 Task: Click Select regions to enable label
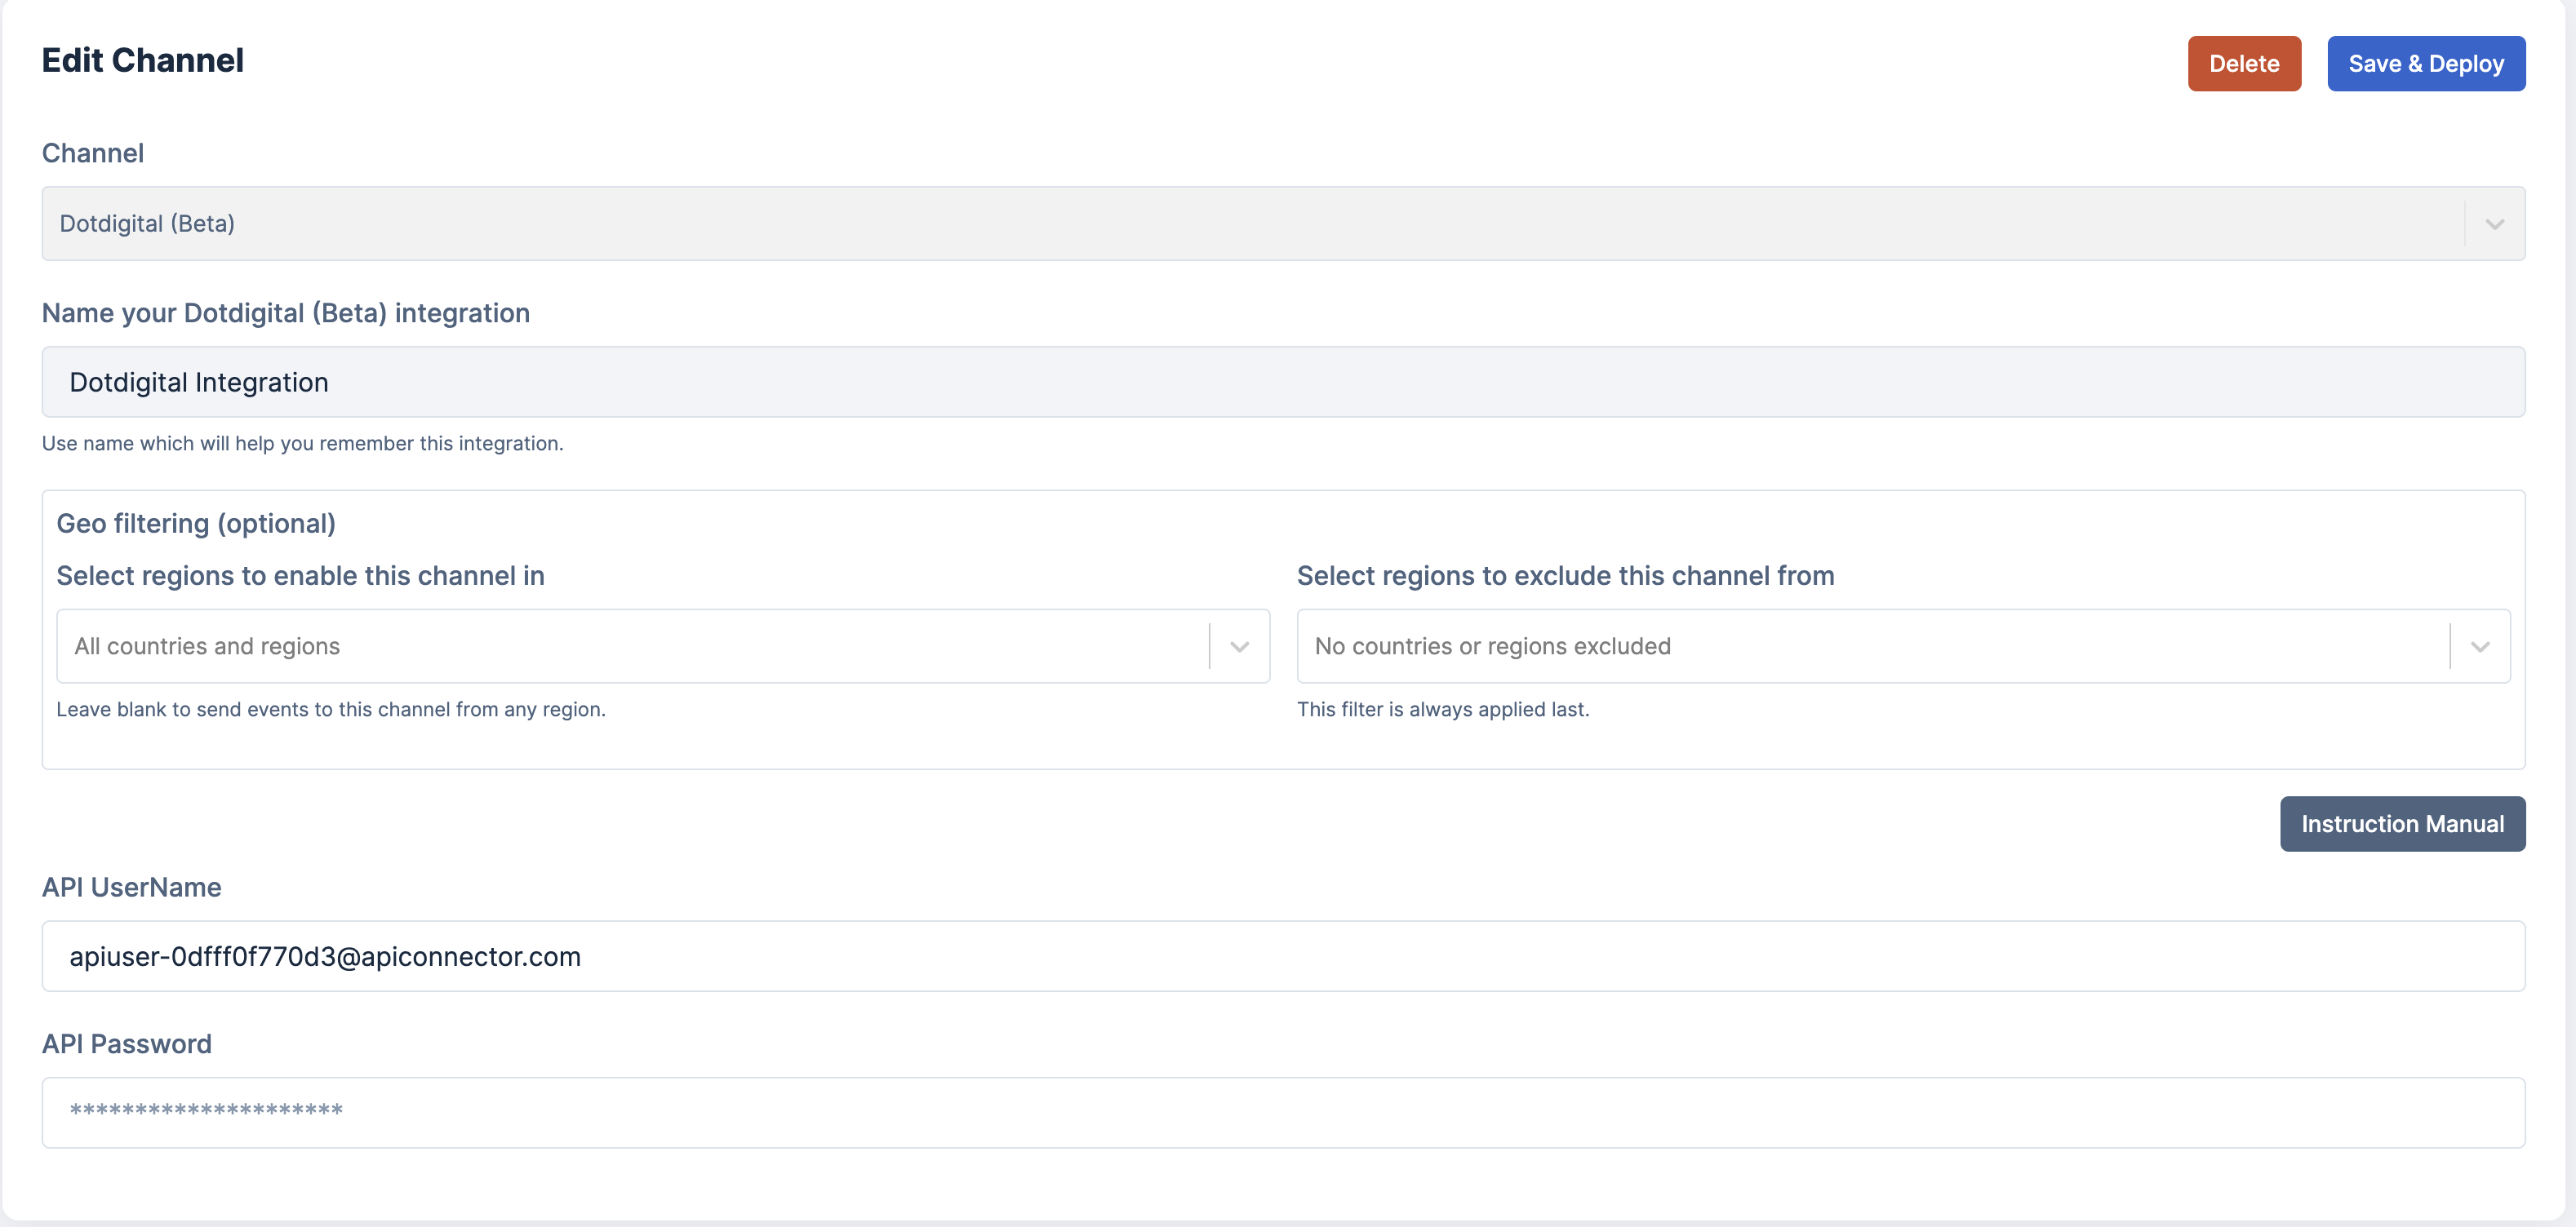click(x=300, y=577)
